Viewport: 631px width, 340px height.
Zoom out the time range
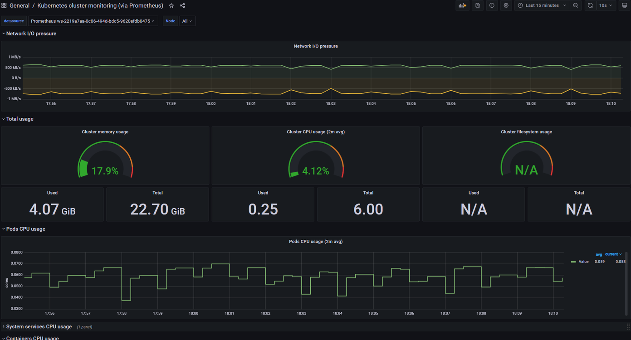point(576,5)
